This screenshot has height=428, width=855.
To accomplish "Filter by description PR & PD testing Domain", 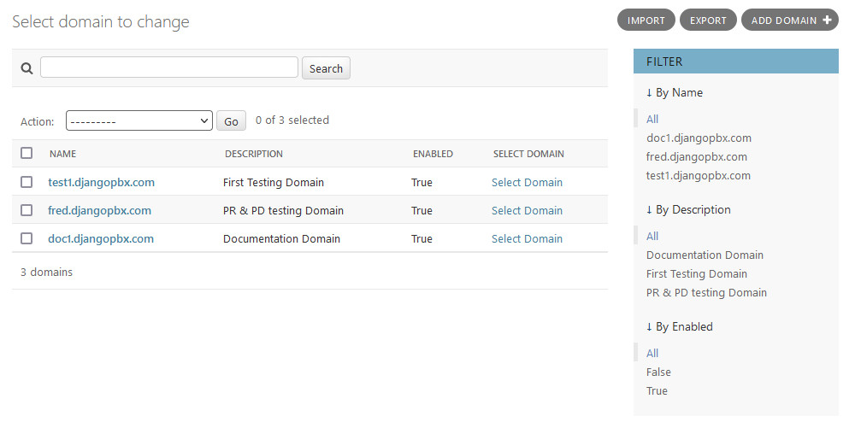I will [x=706, y=292].
